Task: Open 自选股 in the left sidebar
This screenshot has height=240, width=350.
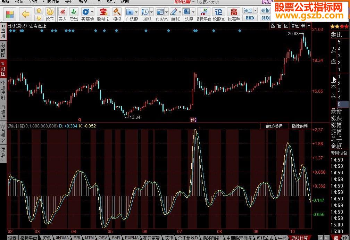Action: (3, 111)
